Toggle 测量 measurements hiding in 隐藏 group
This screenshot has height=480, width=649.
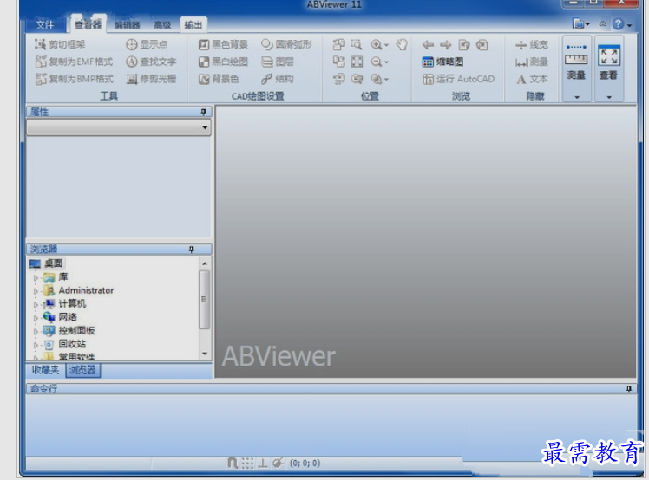[532, 62]
